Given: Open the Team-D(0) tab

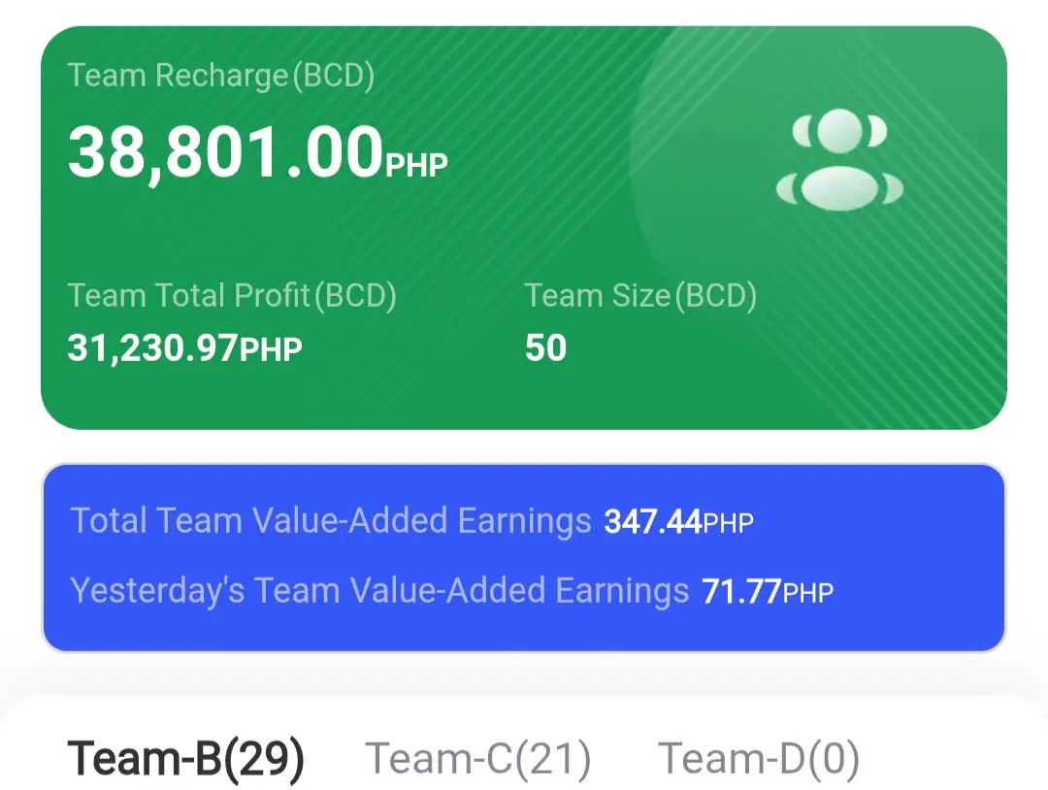Looking at the screenshot, I should pyautogui.click(x=759, y=759).
